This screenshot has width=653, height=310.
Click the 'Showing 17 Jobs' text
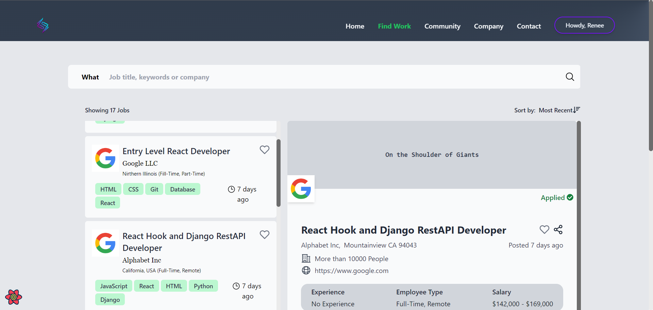[x=107, y=110]
